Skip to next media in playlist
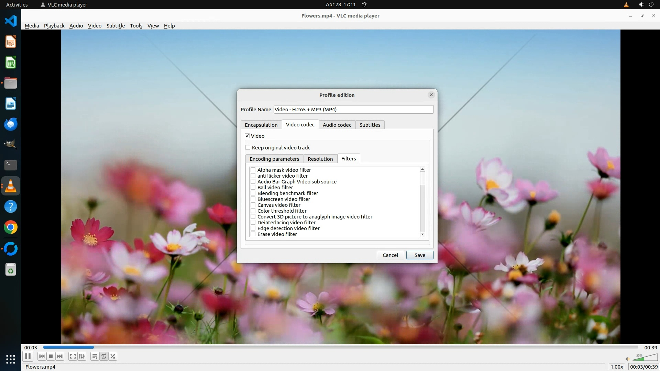Image resolution: width=660 pixels, height=371 pixels. click(x=60, y=356)
